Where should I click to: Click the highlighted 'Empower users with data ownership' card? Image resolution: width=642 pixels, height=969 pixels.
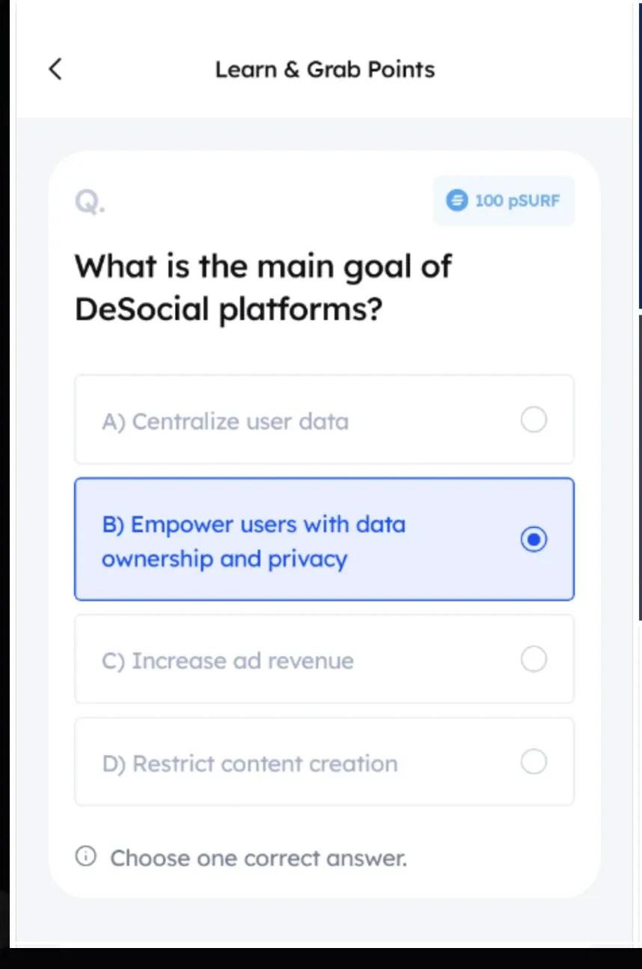click(324, 538)
